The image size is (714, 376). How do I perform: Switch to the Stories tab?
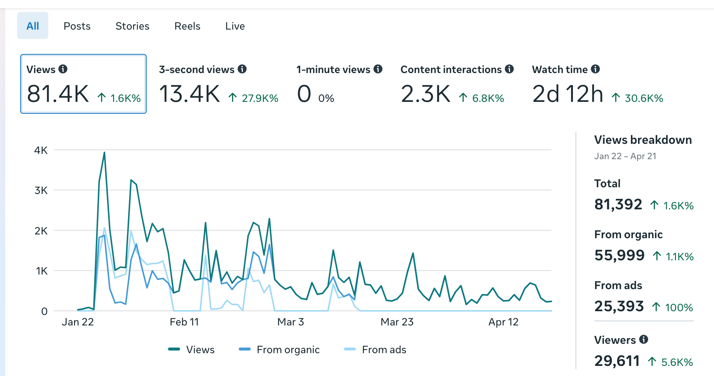point(132,26)
